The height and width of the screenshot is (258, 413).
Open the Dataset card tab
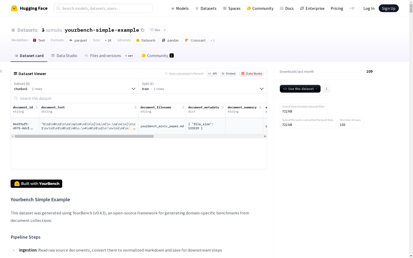pos(29,56)
